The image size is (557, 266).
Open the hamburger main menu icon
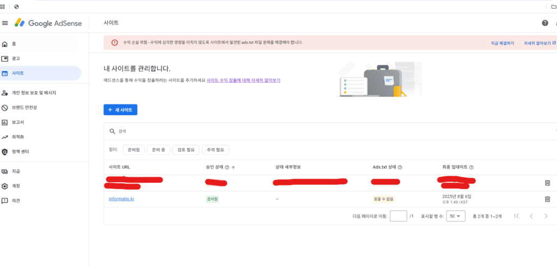click(5, 23)
